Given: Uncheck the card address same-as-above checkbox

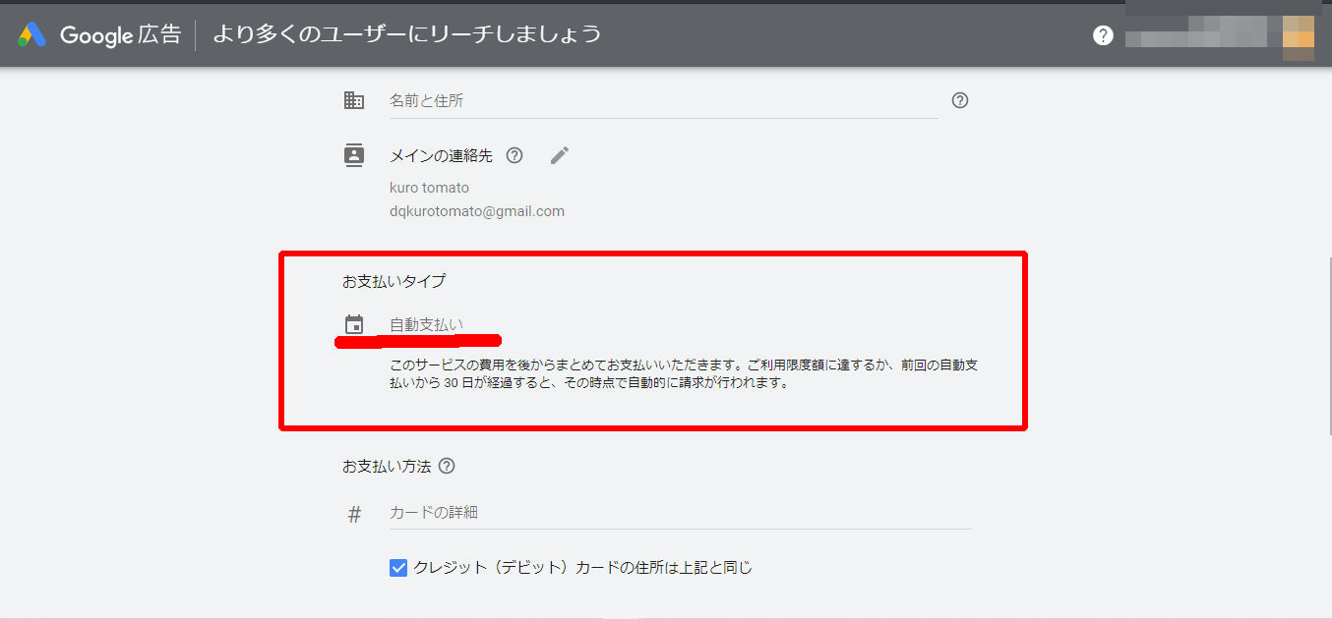Looking at the screenshot, I should point(398,567).
